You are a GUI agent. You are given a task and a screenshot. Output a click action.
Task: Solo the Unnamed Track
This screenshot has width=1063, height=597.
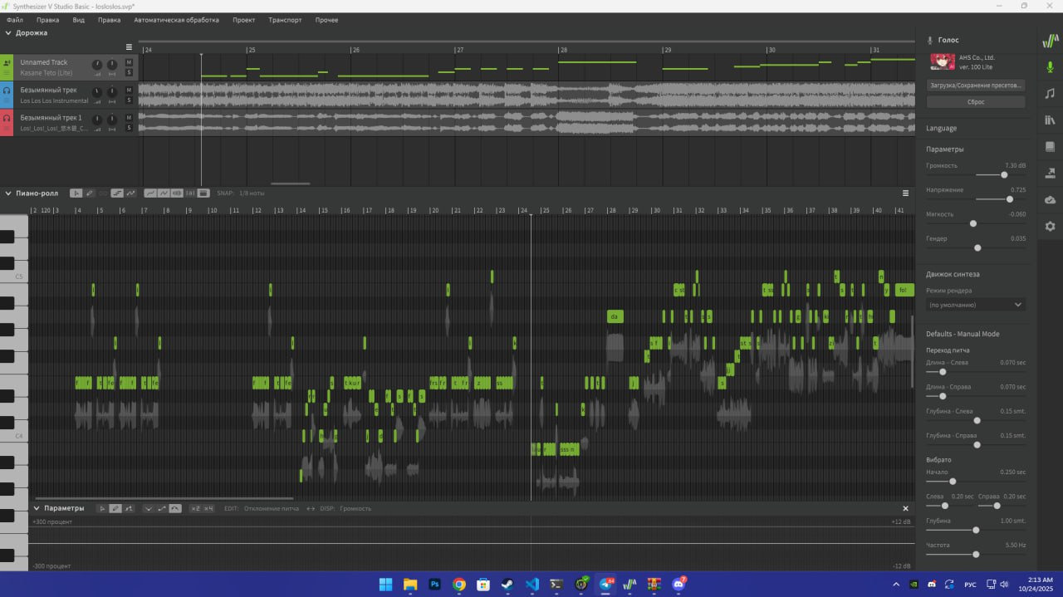[129, 72]
